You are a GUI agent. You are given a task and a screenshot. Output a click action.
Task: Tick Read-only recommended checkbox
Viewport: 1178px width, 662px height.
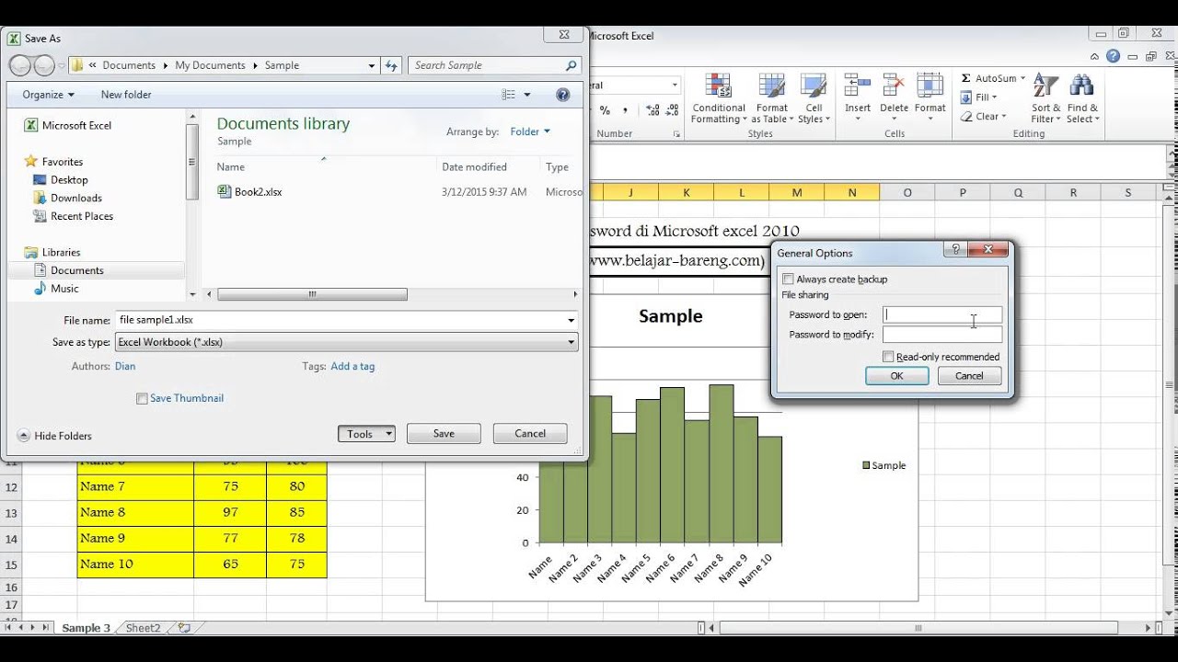[888, 357]
